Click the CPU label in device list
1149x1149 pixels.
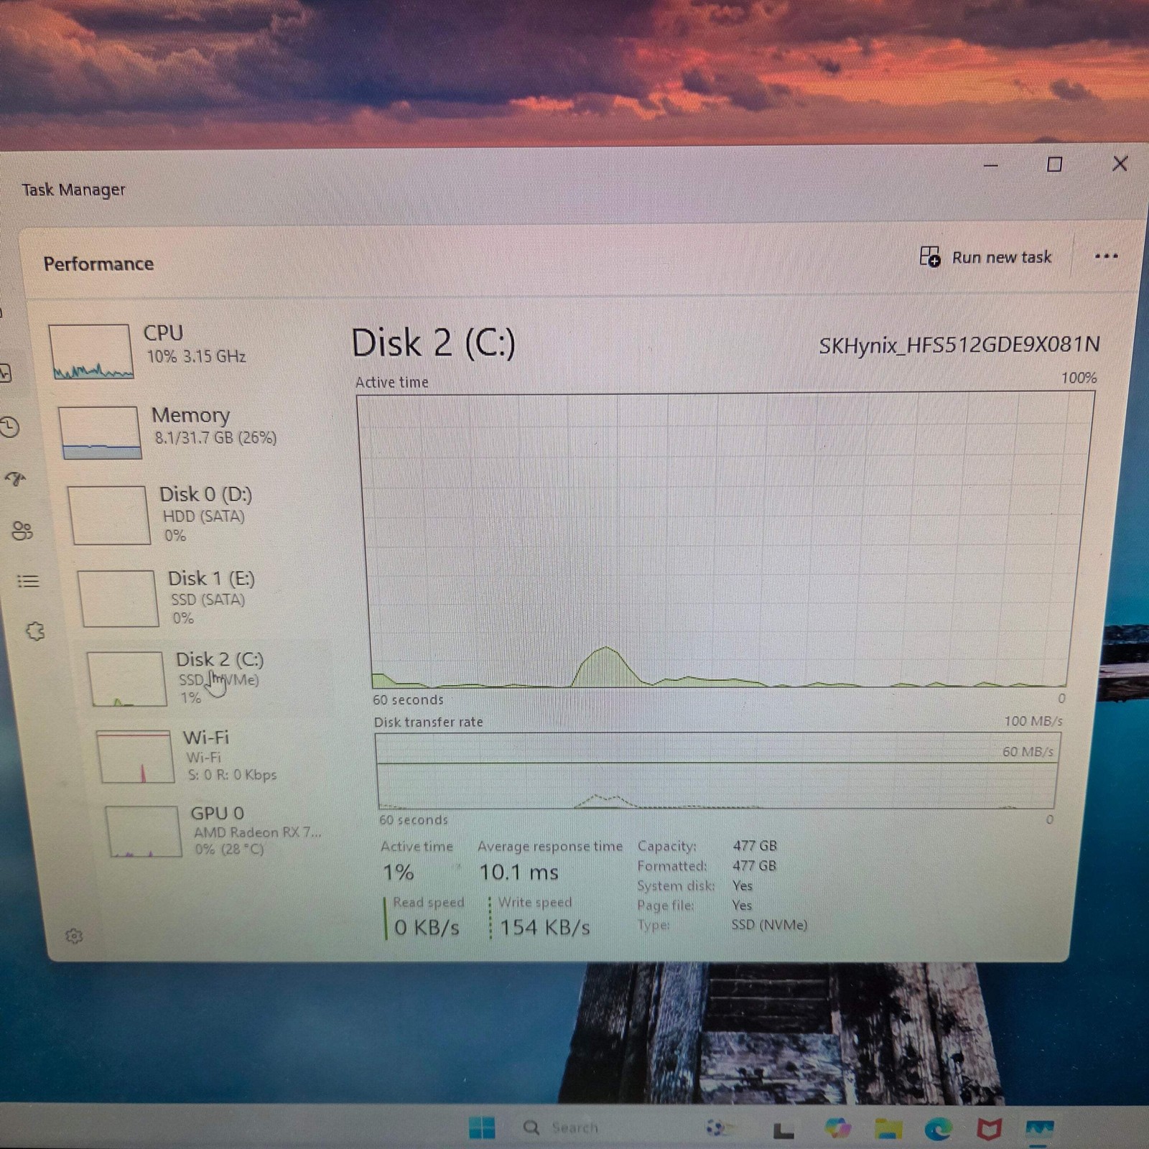tap(163, 333)
